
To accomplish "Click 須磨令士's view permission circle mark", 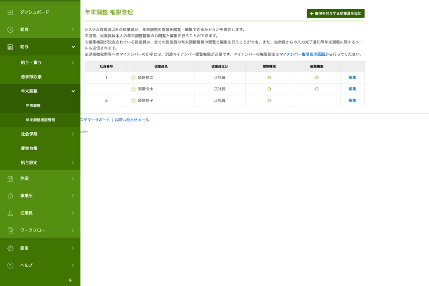I will (x=269, y=89).
